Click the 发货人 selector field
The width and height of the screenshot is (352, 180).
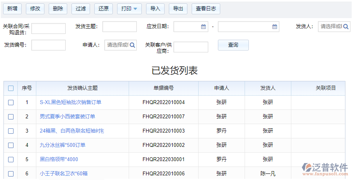coord(331,27)
